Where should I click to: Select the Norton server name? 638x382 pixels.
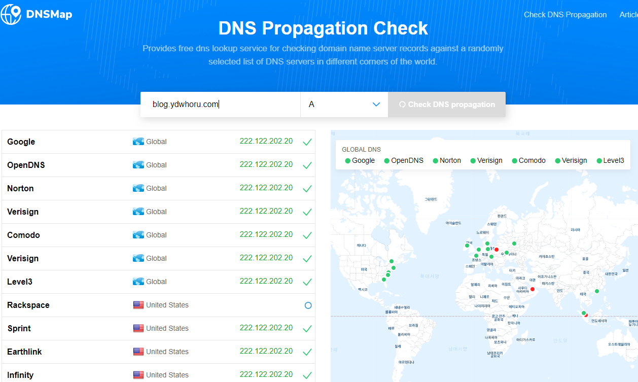(x=20, y=188)
